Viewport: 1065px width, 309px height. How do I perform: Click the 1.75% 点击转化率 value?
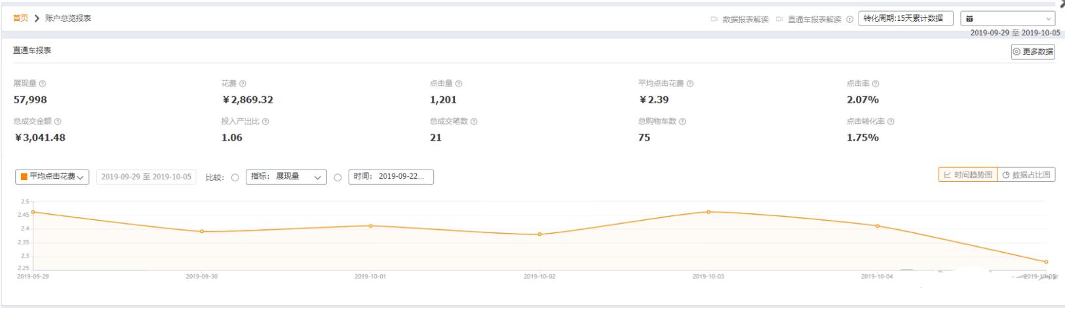click(862, 137)
